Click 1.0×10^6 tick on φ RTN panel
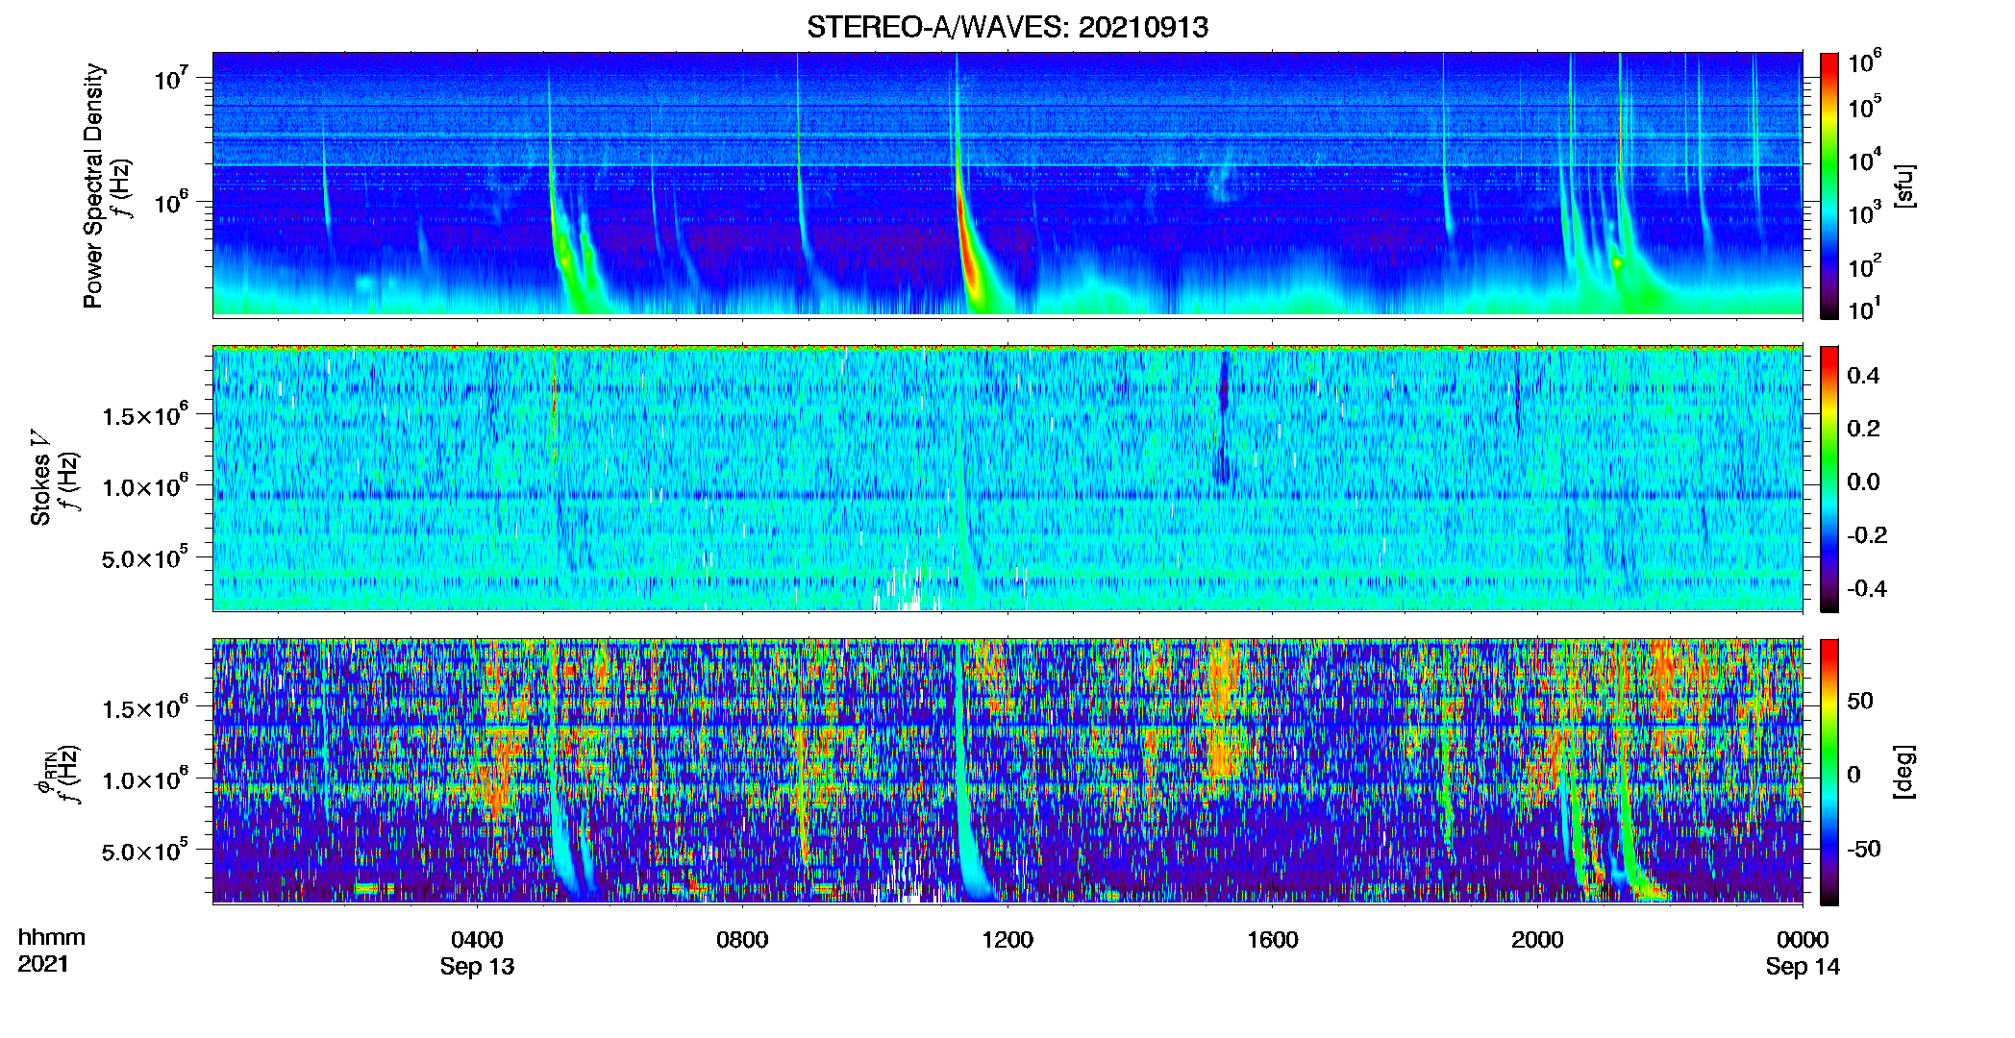The height and width of the screenshot is (1038, 2015). pos(145,779)
